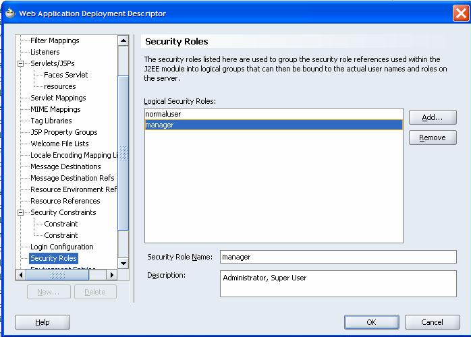Select MIME Mappings in the tree

(55, 109)
